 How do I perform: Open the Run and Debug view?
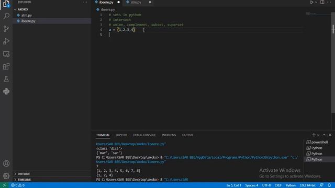(6, 41)
